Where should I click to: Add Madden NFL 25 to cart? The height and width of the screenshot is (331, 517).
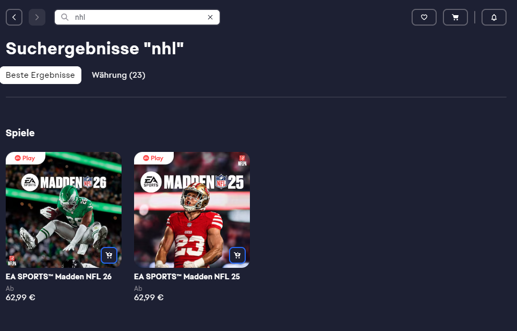tap(237, 255)
